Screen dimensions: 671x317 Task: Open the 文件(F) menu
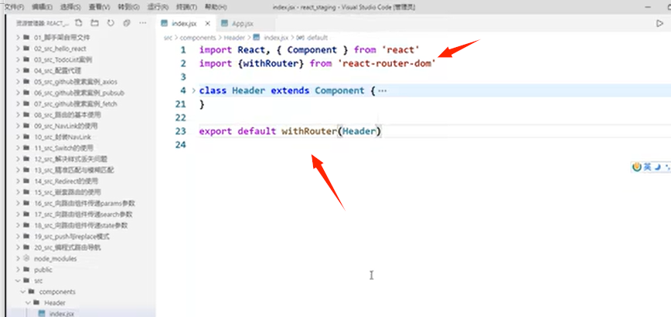coord(14,7)
